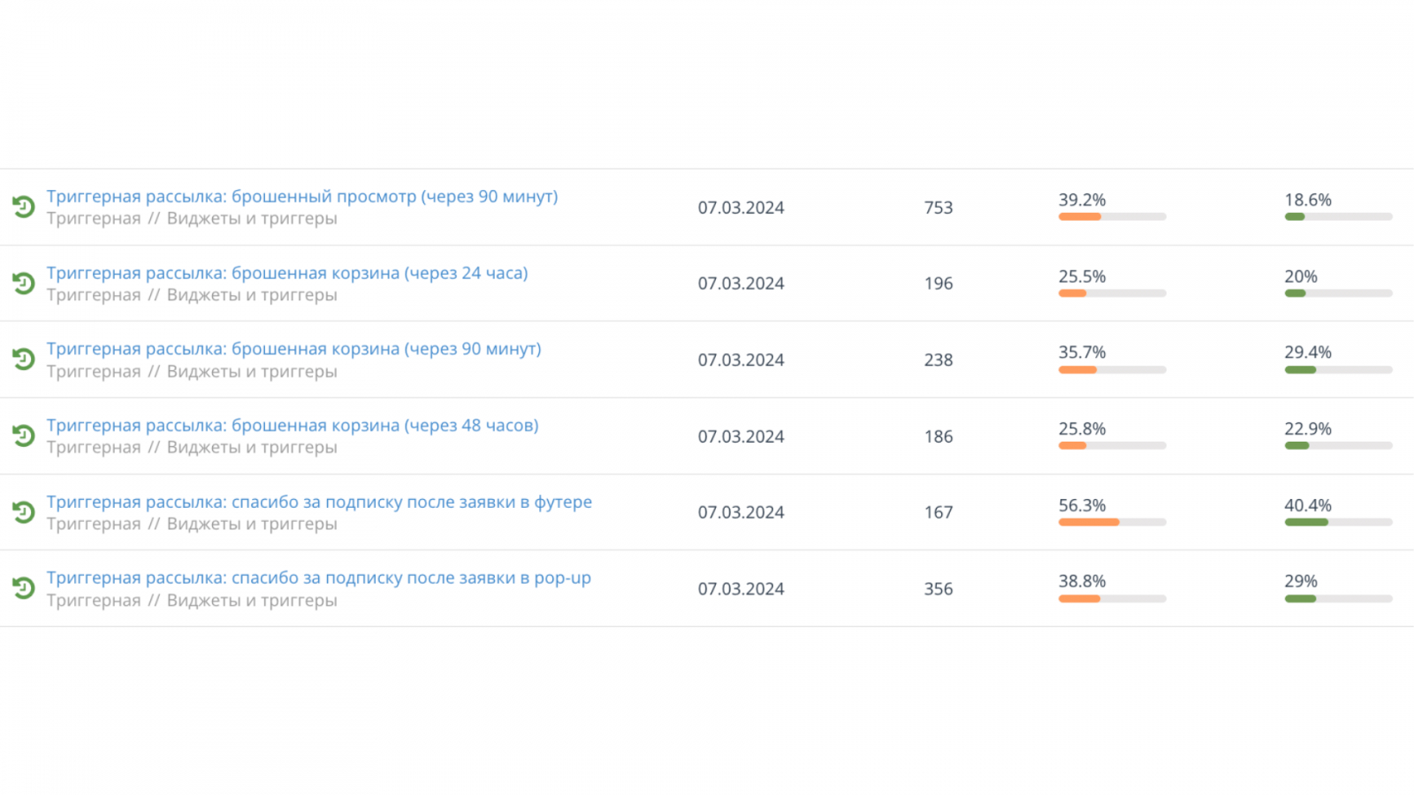Viewport: 1414px width, 795px height.
Task: Click trigger icon beside брошенный просмотр row
Action: 24,207
